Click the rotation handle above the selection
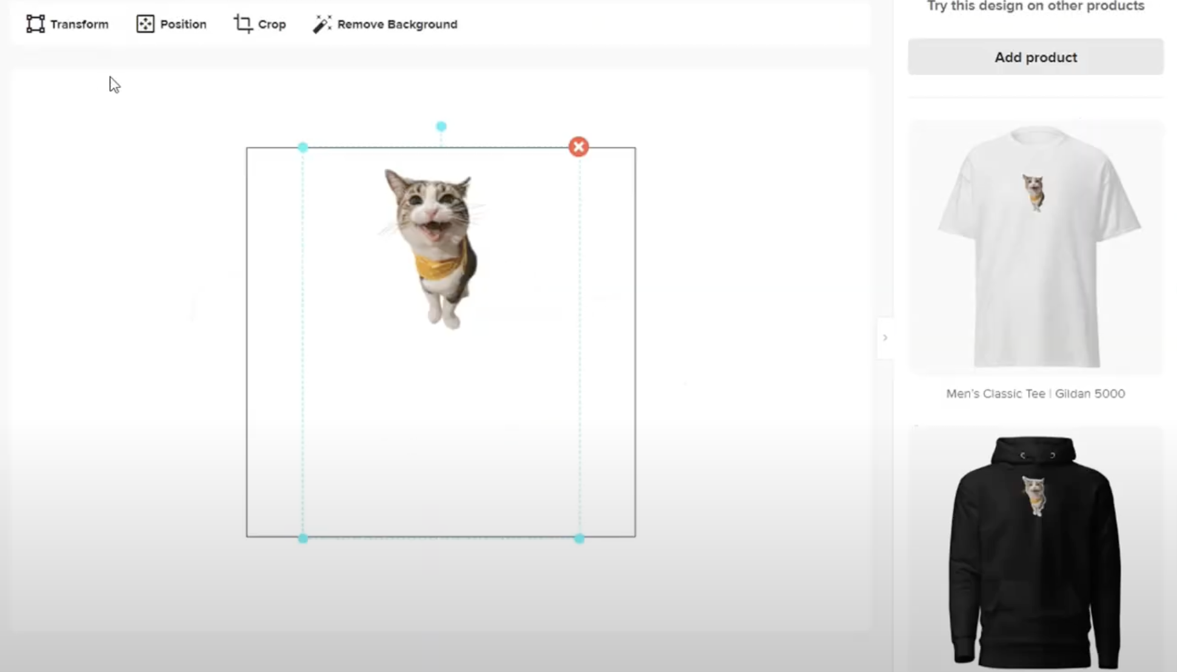 click(441, 126)
